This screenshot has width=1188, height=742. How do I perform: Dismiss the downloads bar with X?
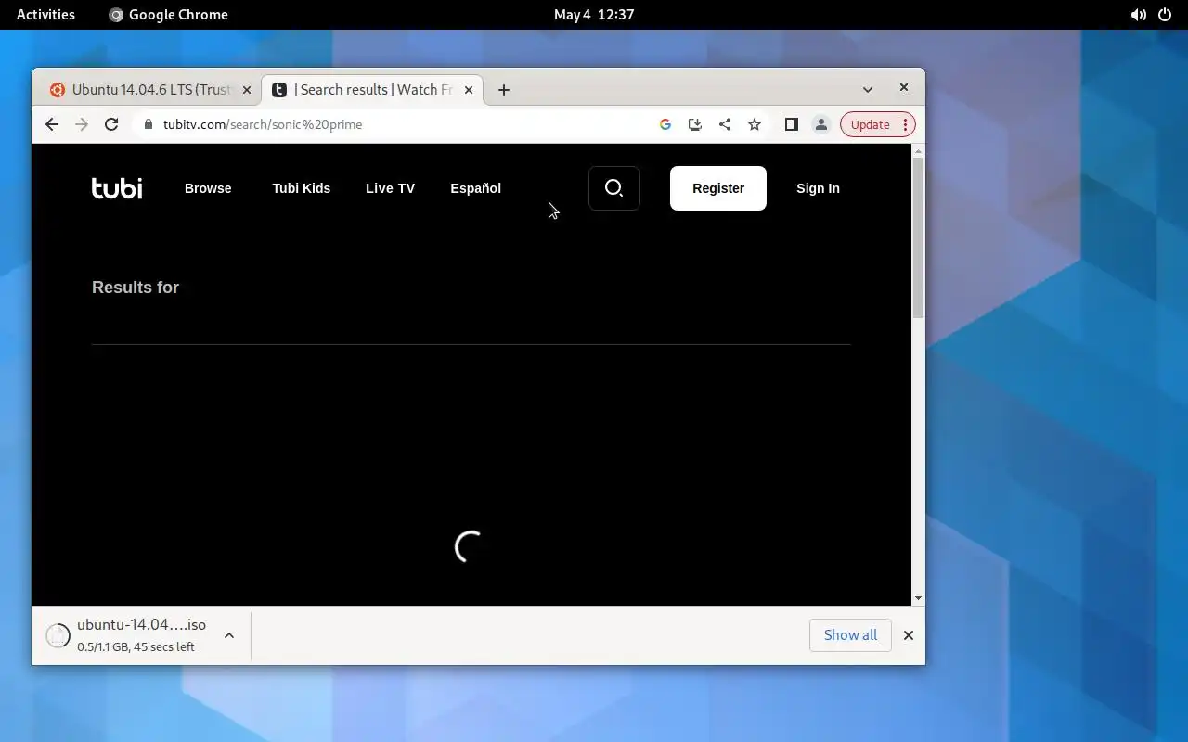(x=909, y=635)
